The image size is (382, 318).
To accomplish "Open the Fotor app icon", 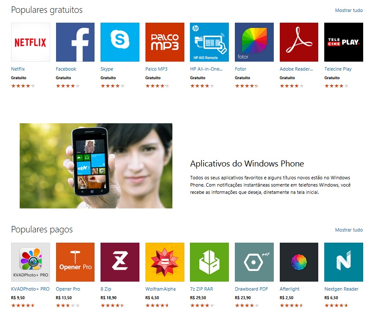I will 254,42.
